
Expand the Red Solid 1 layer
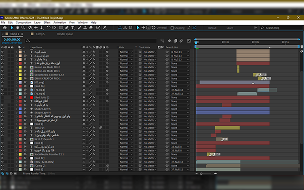17,97
